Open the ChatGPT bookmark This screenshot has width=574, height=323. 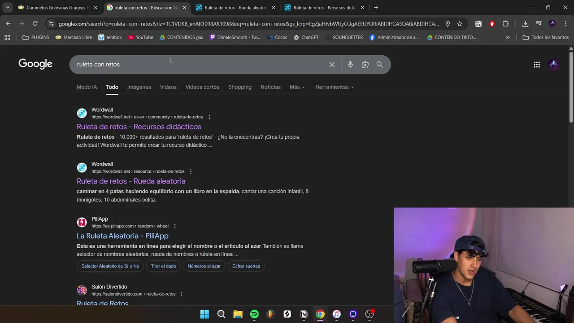306,37
